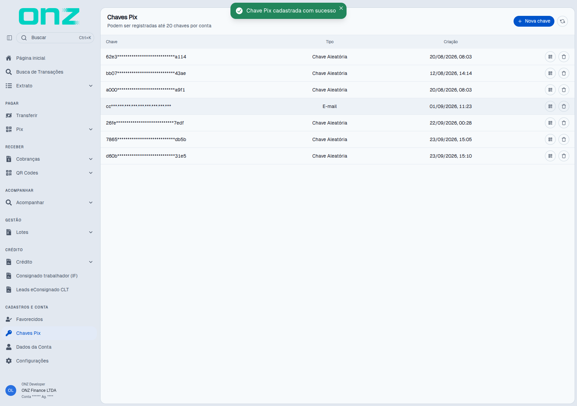Delete the E-mail Pix key
577x406 pixels.
[x=564, y=106]
